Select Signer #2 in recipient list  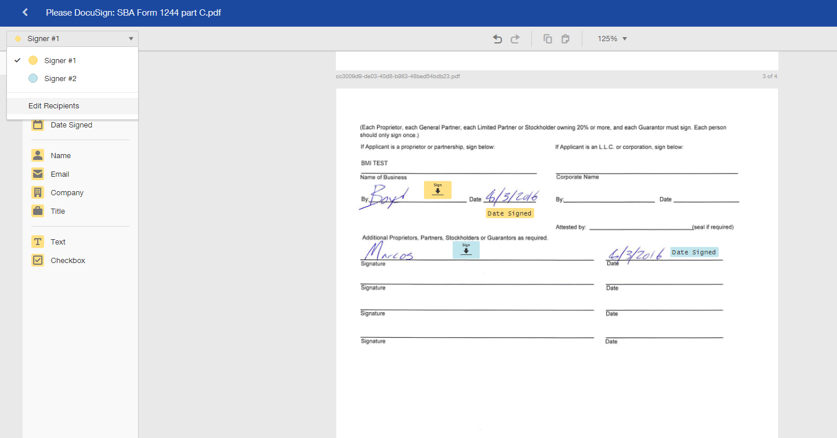73,78
